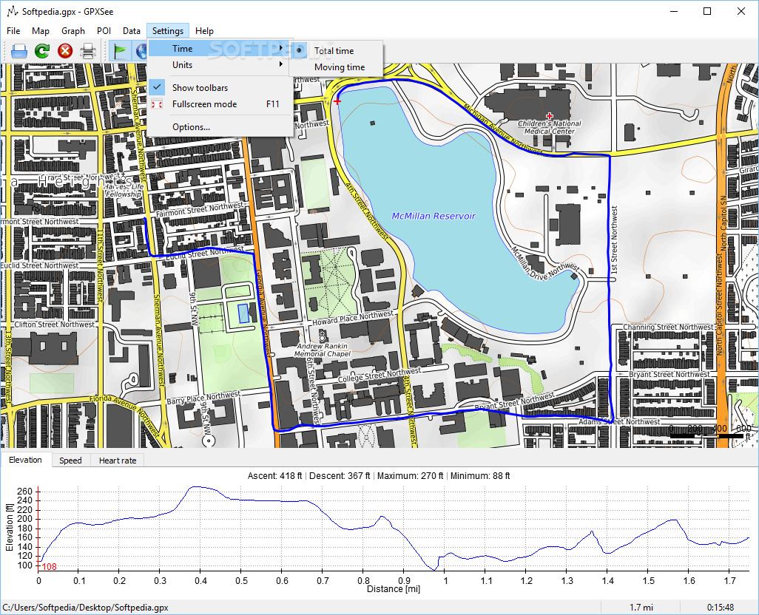
Task: Switch to the Speed graph tab
Action: pos(70,461)
